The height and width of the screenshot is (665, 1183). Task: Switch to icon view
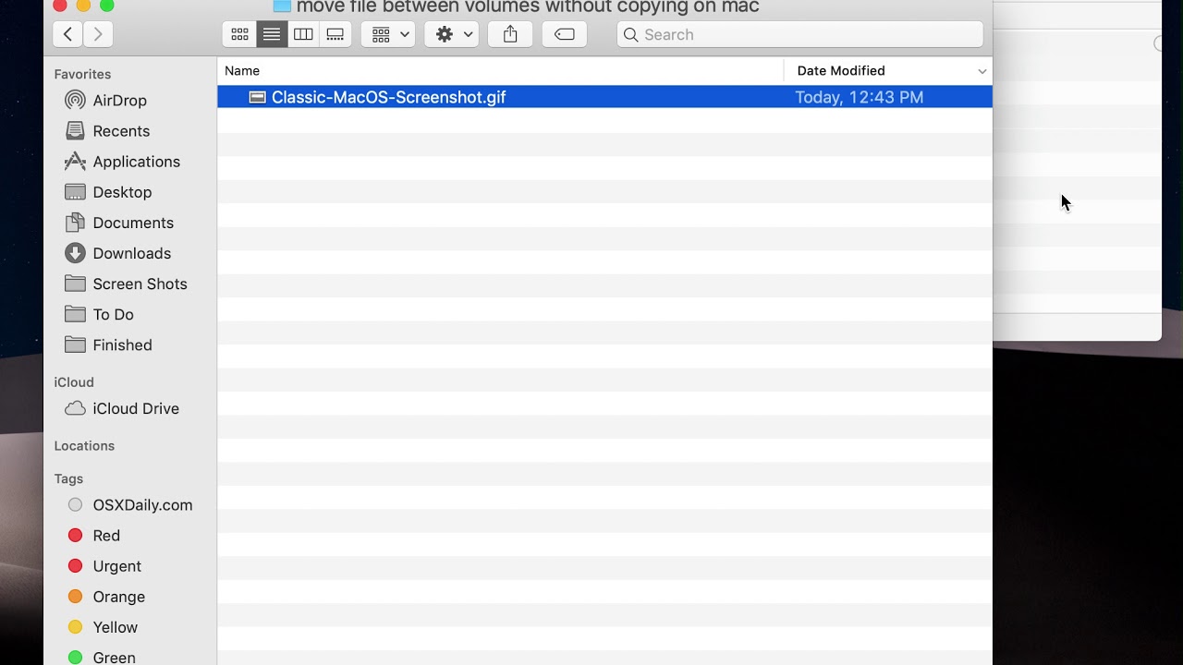coord(239,34)
